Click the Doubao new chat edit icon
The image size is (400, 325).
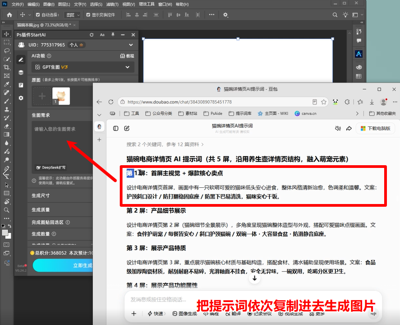(127, 128)
